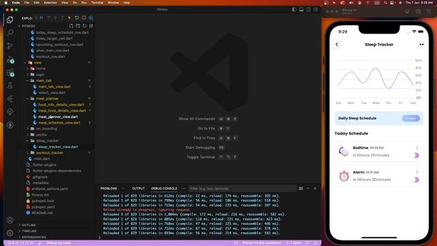Open the Testing flask view
Screen dimensions: 437x246
tap(10, 85)
